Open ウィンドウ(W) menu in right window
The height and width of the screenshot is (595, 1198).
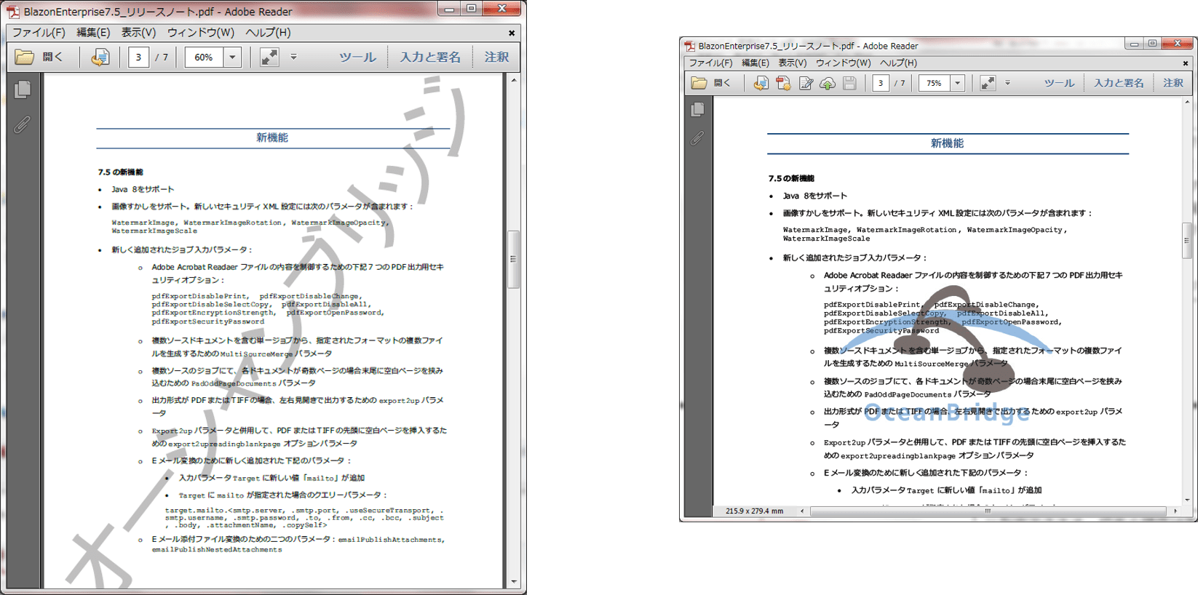point(843,63)
